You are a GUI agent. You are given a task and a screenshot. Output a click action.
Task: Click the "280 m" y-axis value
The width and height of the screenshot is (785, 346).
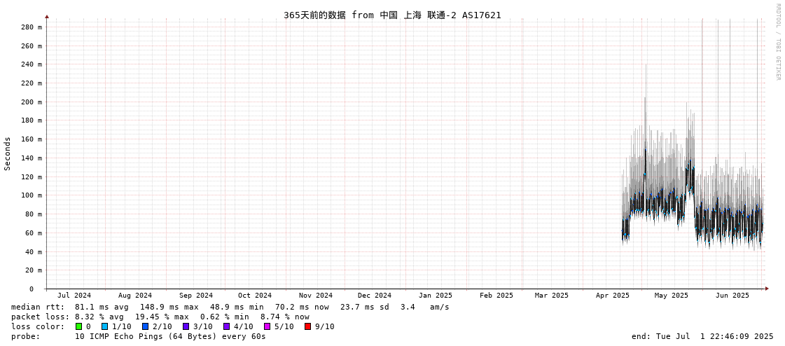[x=32, y=27]
